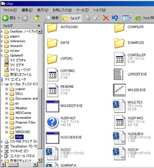This screenshot has width=154, height=168.
Task: Select the XLSX.H header file icon
Action: pos(119,153)
